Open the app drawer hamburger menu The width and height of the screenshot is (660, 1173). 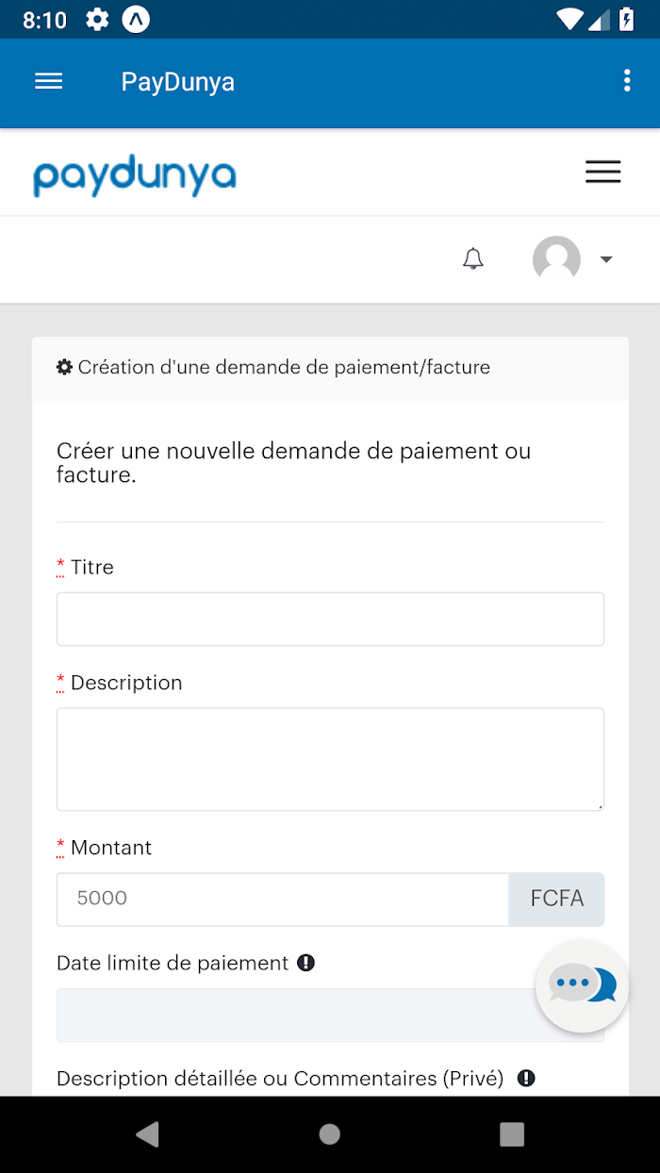click(x=48, y=82)
